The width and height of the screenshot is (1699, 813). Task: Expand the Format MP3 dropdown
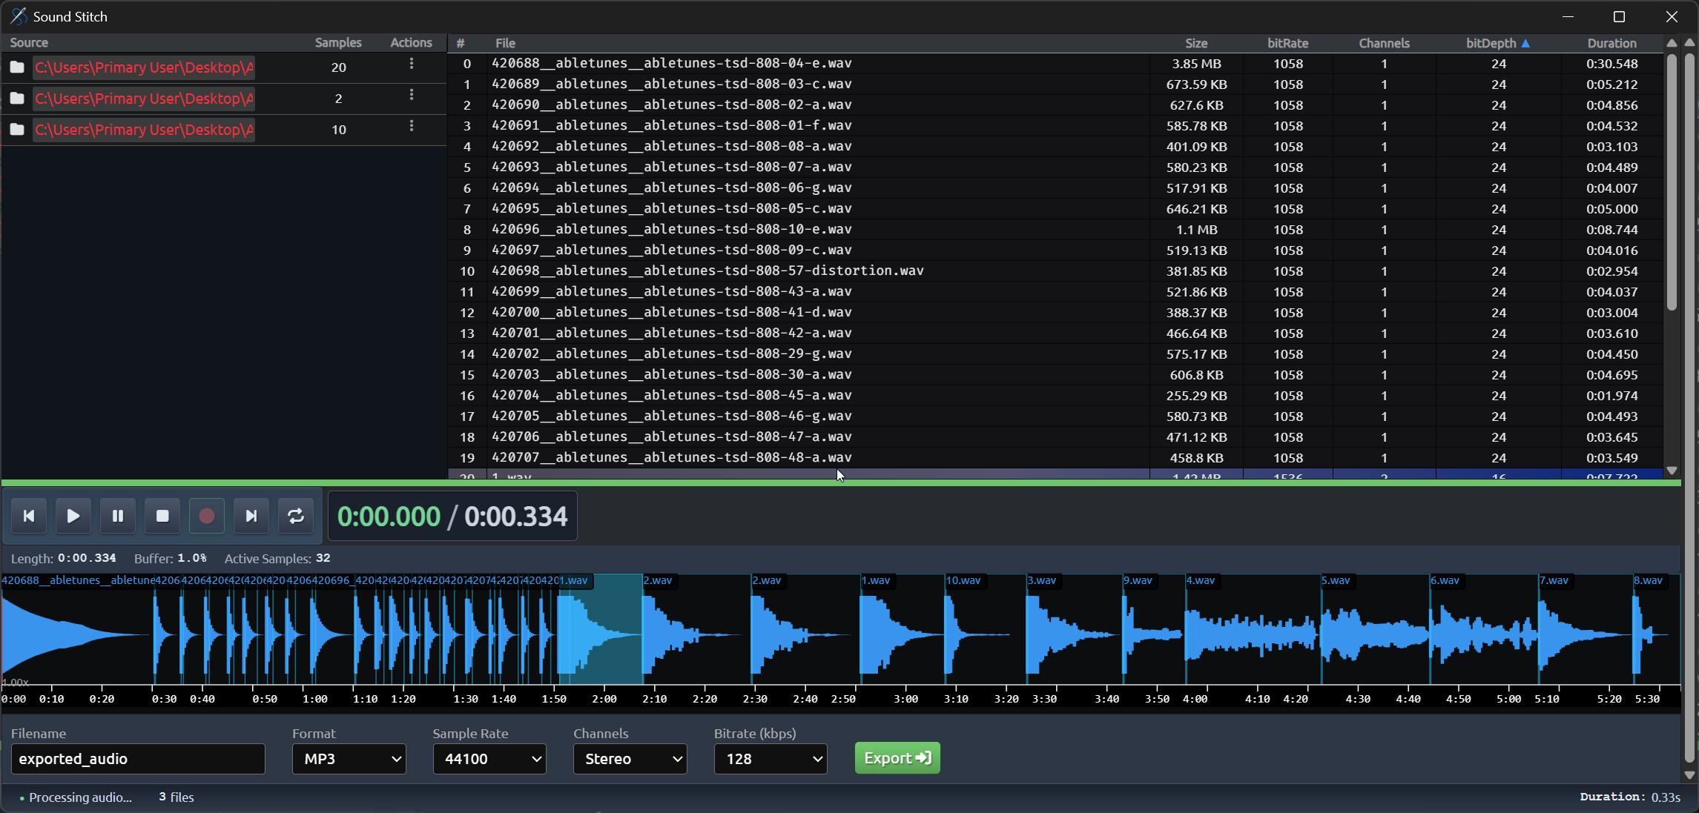point(349,759)
